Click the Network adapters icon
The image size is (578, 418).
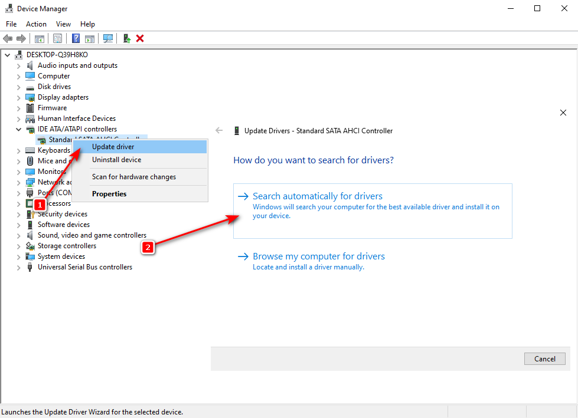click(30, 182)
